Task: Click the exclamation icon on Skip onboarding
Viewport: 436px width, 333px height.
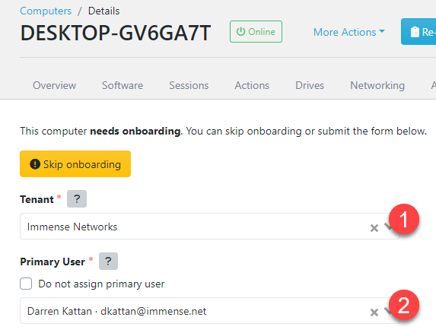Action: (x=35, y=164)
